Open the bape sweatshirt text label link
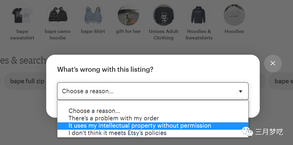 [x=22, y=34]
